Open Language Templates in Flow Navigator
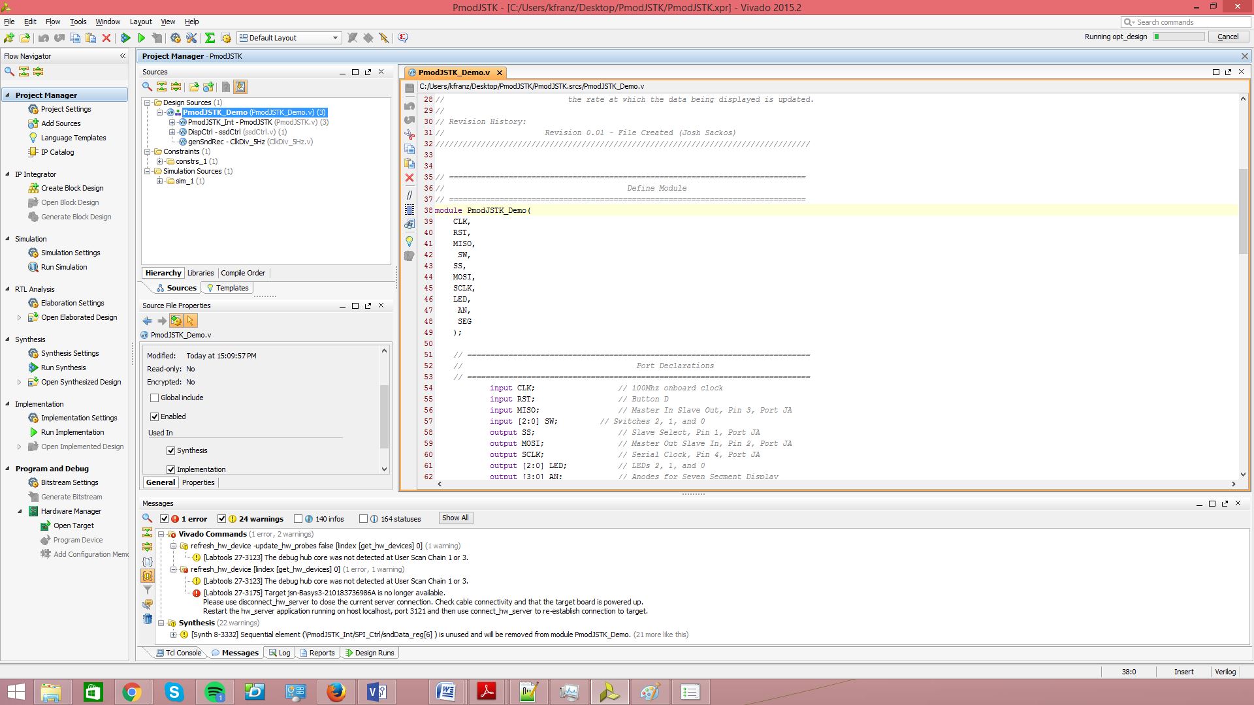 click(x=73, y=138)
